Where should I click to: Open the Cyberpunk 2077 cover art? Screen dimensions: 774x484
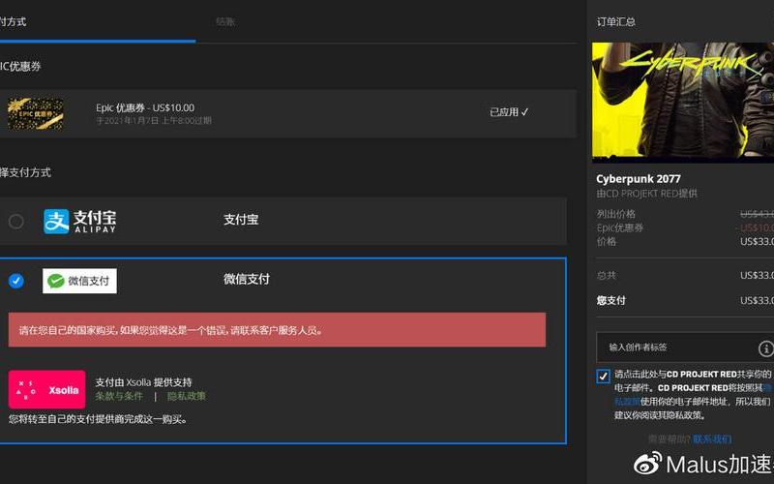pyautogui.click(x=683, y=103)
